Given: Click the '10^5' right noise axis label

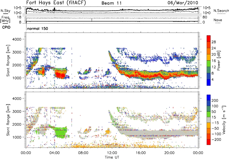Looking at the screenshot, I should point(207,8).
